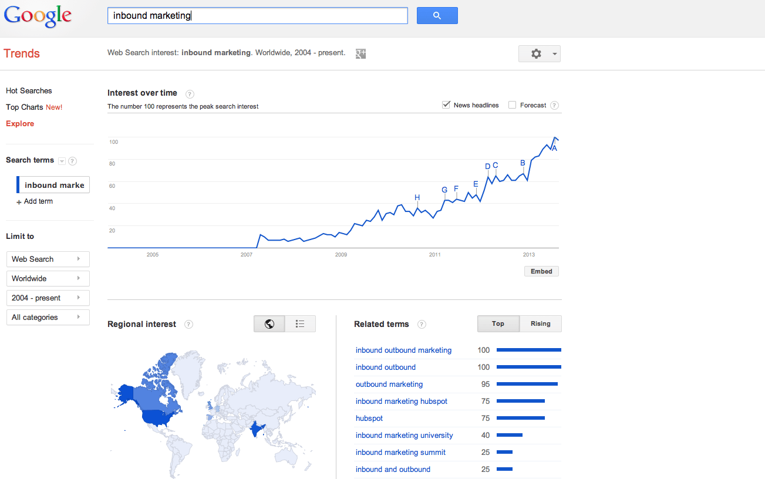Share via the Google+ icon
The height and width of the screenshot is (479, 765).
point(360,53)
